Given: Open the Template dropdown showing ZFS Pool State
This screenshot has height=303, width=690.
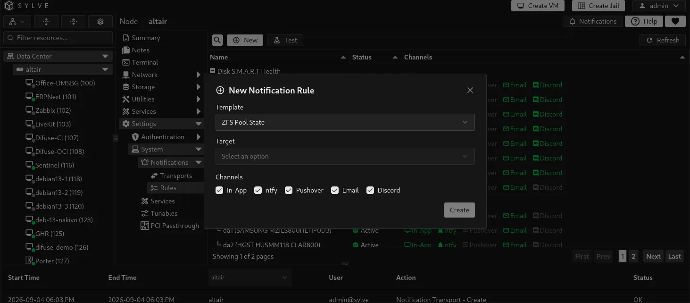Looking at the screenshot, I should pos(345,122).
